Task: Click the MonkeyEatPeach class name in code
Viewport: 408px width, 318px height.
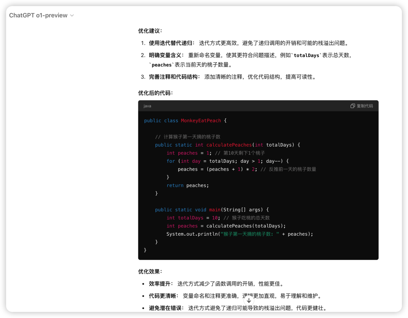Action: pyautogui.click(x=201, y=120)
